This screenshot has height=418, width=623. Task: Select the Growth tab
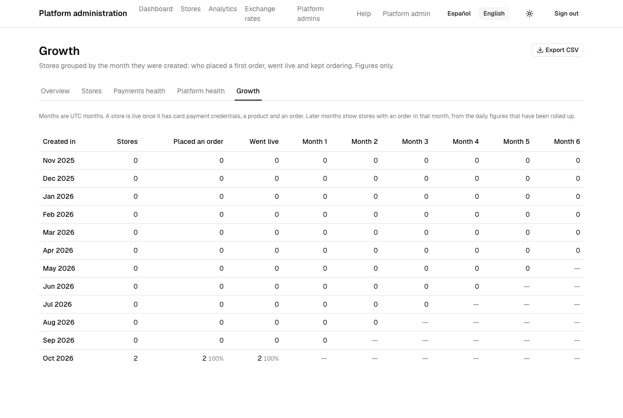[x=248, y=91]
